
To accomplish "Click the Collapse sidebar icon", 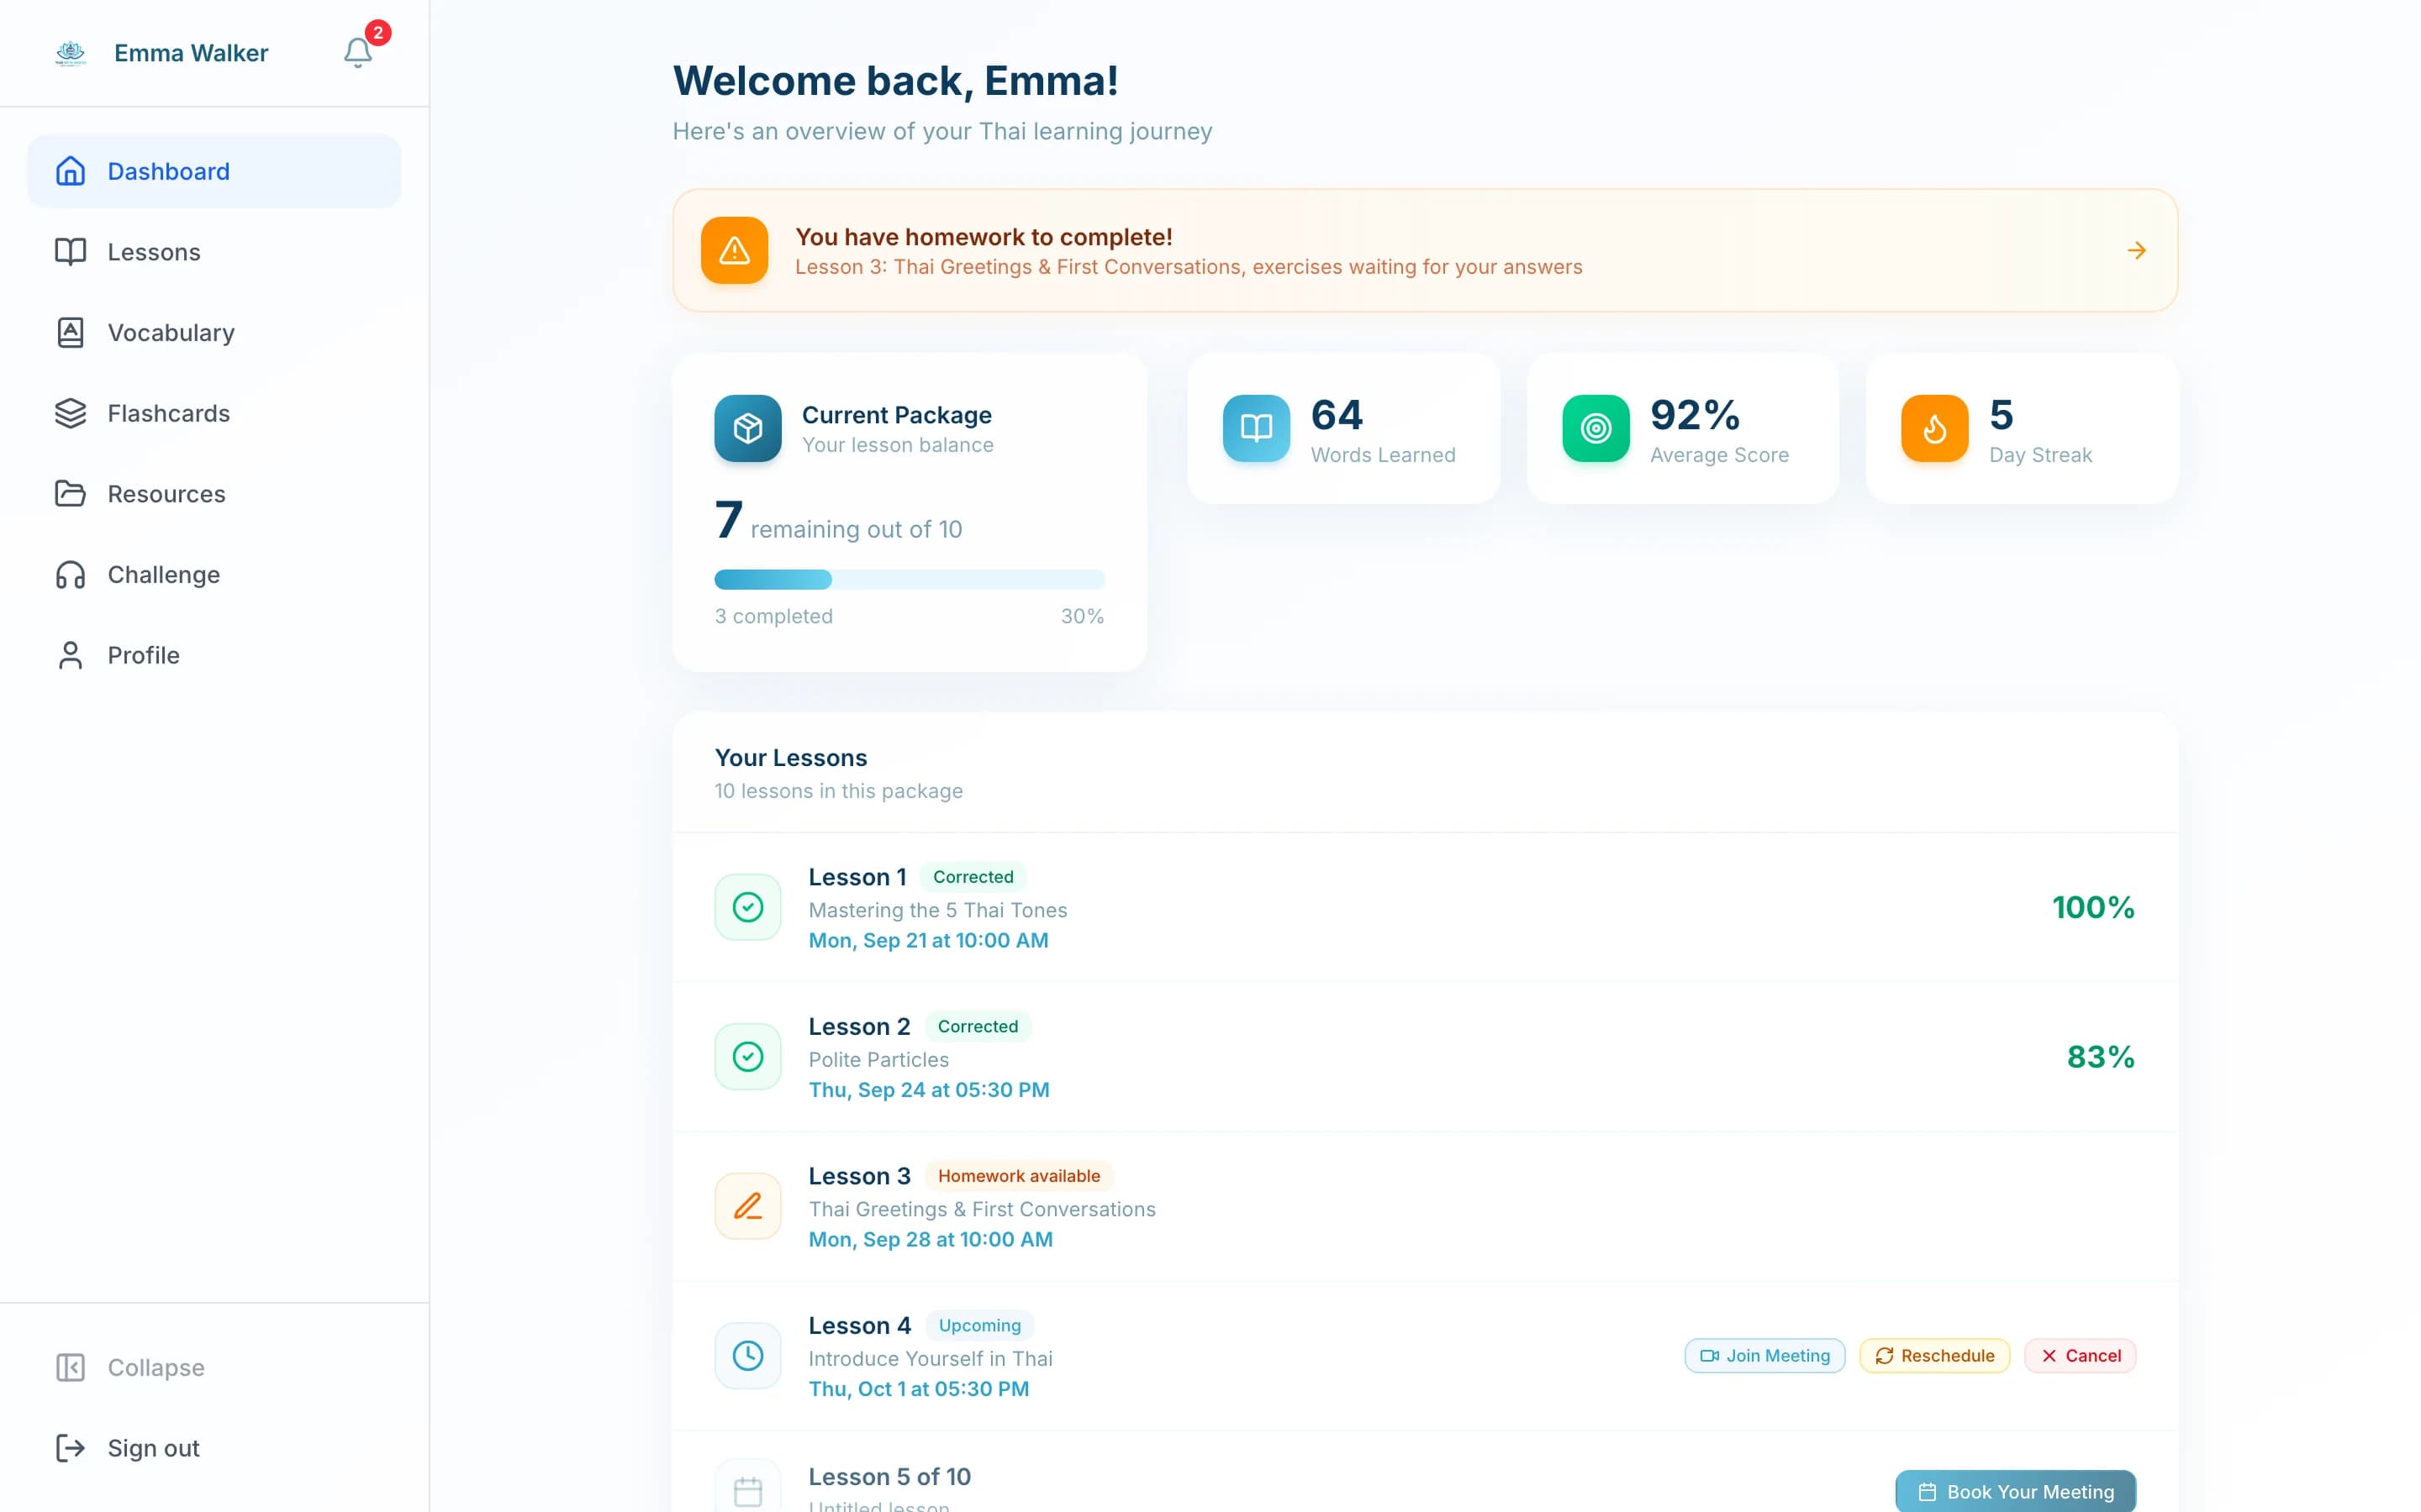I will (70, 1367).
